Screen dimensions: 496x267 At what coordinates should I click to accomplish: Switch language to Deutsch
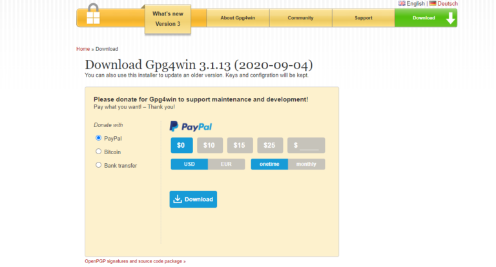tap(448, 3)
